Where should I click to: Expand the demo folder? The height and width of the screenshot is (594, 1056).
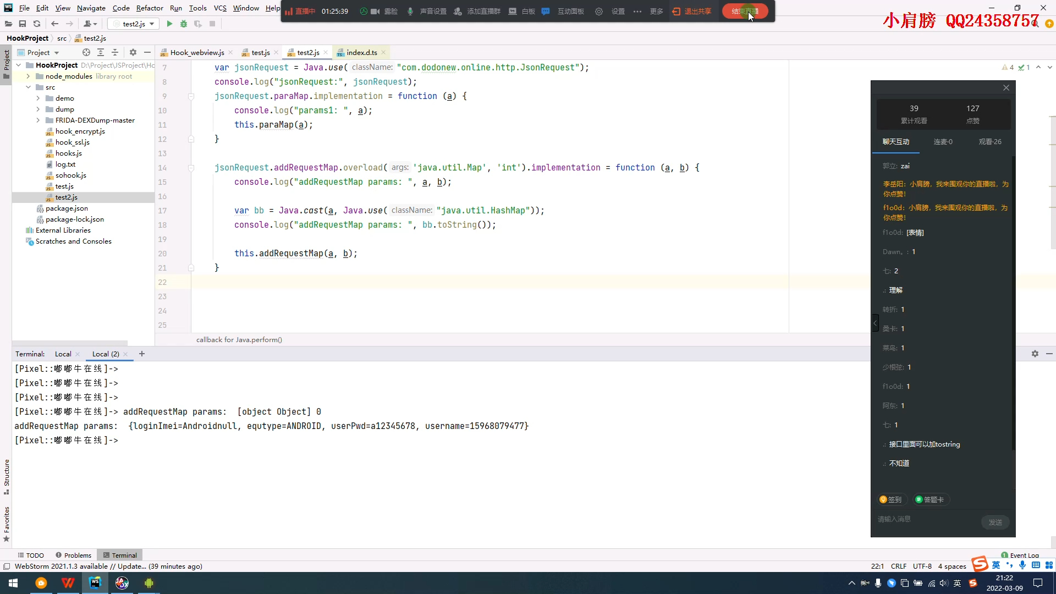38,98
